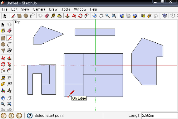Activate Zoom magnifier in the left tool palette

point(3,104)
